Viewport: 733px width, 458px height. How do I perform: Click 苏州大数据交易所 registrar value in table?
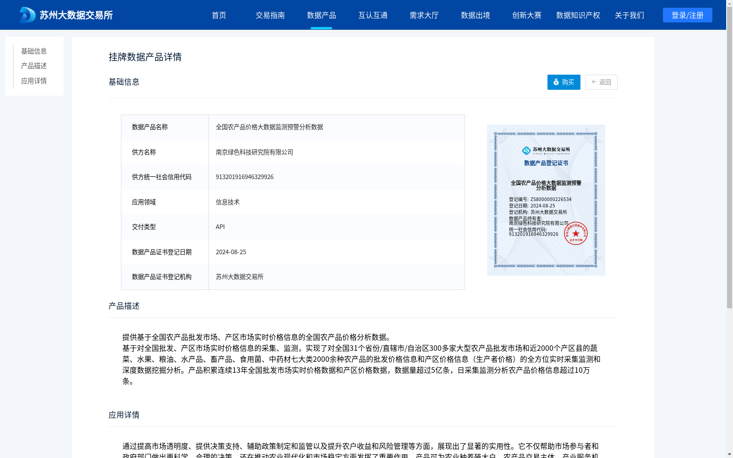click(240, 277)
